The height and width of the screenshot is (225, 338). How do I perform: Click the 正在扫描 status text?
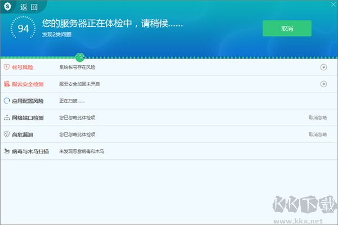point(72,101)
